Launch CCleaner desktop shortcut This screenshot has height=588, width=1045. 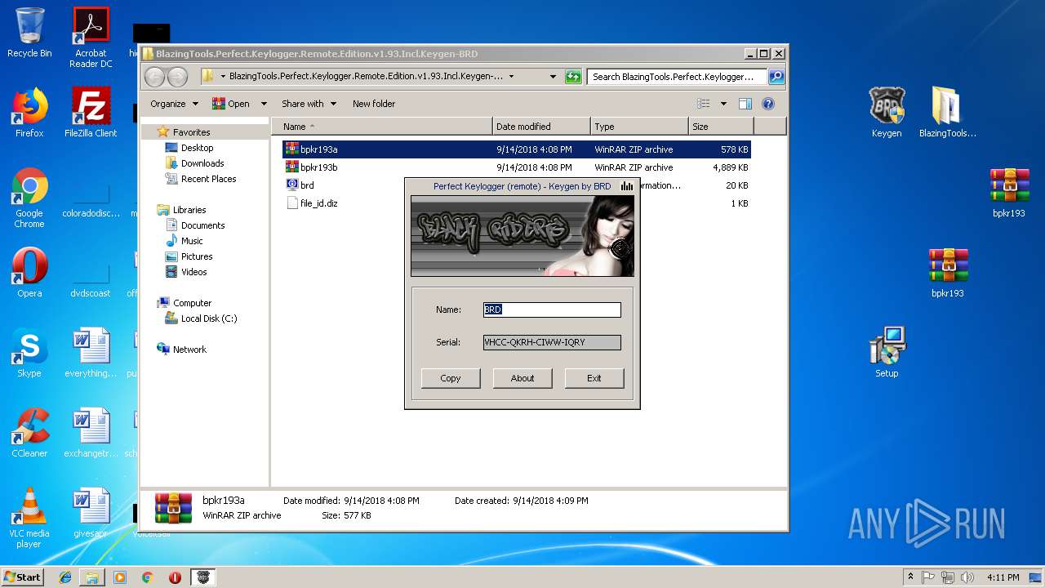point(29,433)
